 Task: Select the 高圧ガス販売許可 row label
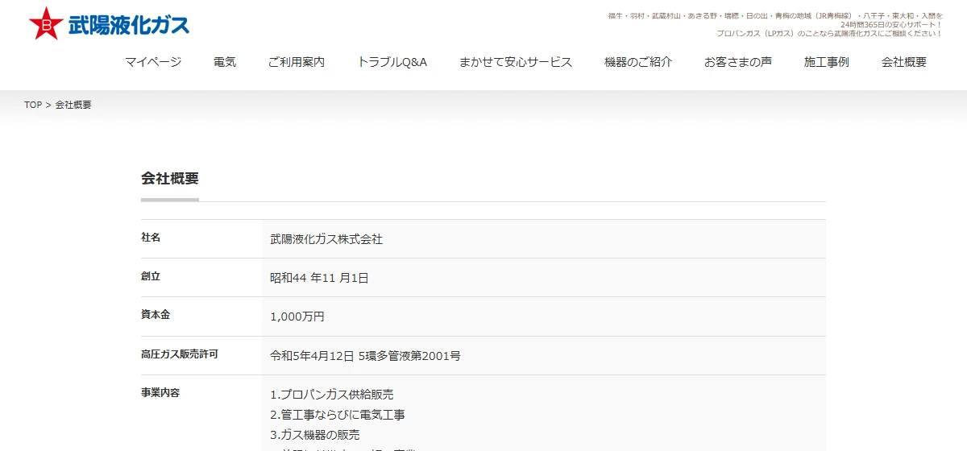click(180, 354)
